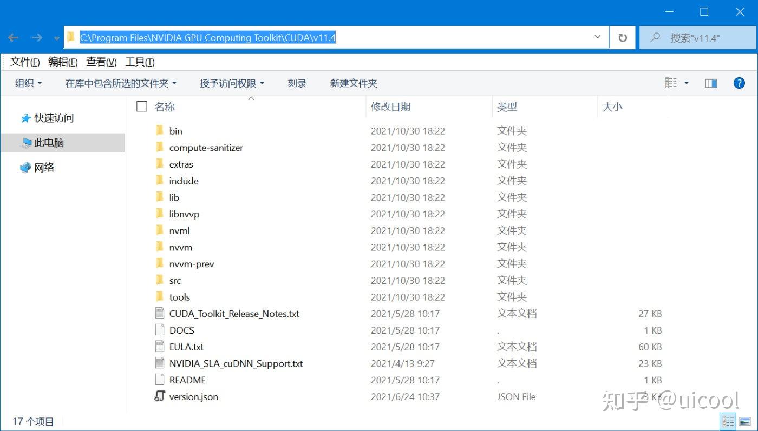
Task: Expand the address bar history dropdown
Action: tap(598, 37)
